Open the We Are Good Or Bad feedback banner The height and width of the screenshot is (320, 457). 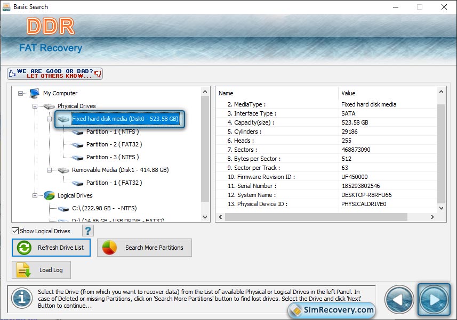[55, 73]
